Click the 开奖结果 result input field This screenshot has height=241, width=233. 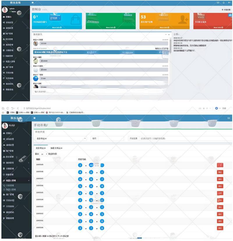[x=185, y=139]
